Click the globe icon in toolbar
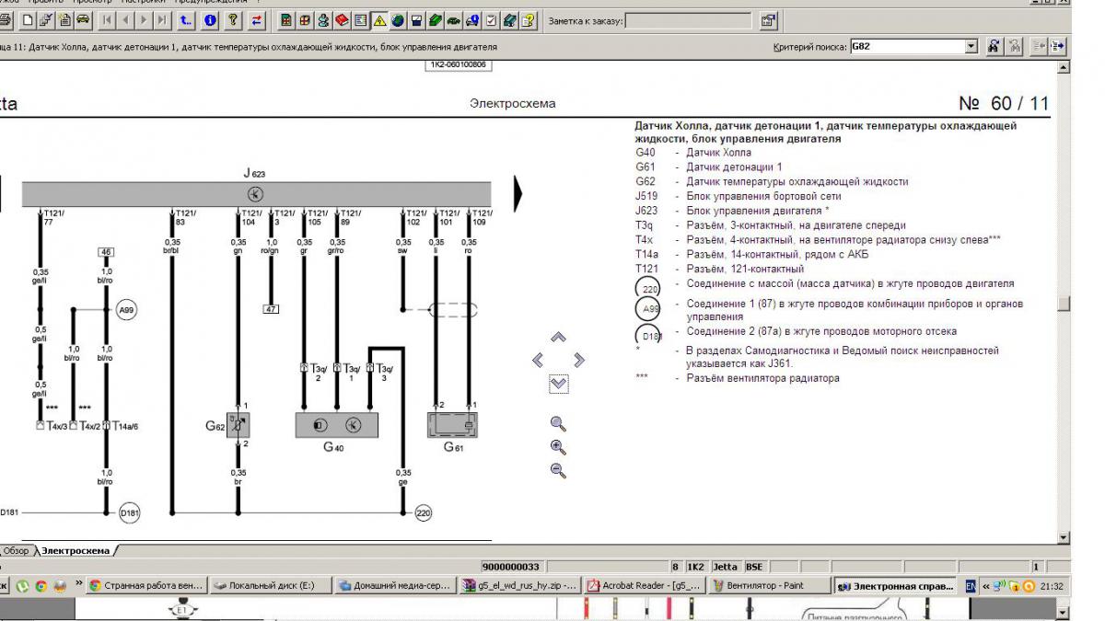Image resolution: width=1105 pixels, height=621 pixels. (398, 19)
